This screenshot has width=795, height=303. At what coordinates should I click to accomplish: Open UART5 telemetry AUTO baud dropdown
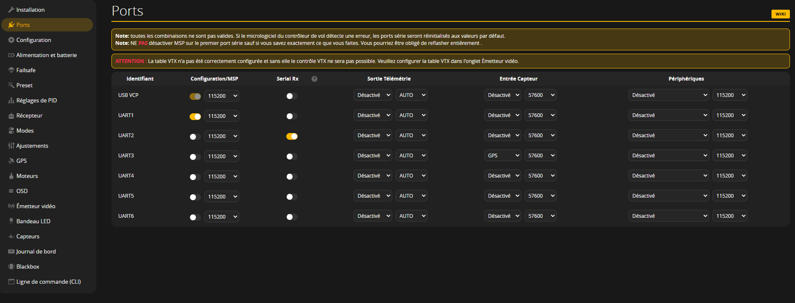click(411, 196)
